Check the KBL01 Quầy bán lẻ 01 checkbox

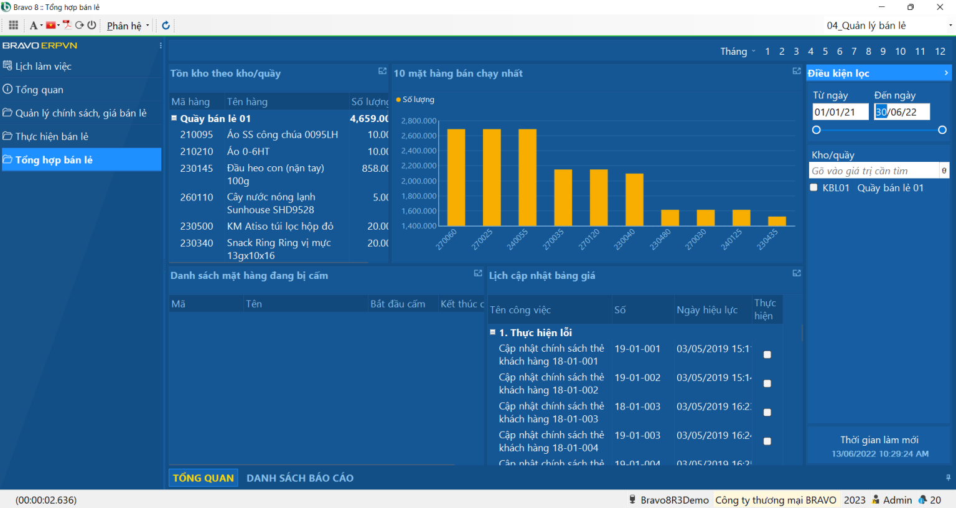pyautogui.click(x=813, y=187)
